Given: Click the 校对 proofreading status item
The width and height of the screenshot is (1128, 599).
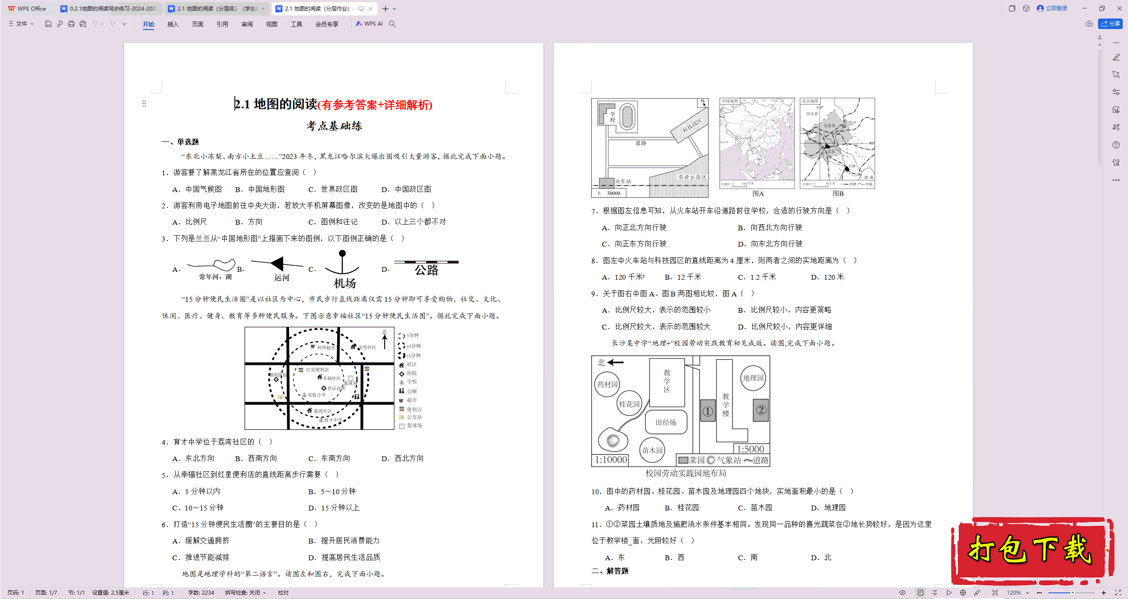Looking at the screenshot, I should click(x=283, y=593).
